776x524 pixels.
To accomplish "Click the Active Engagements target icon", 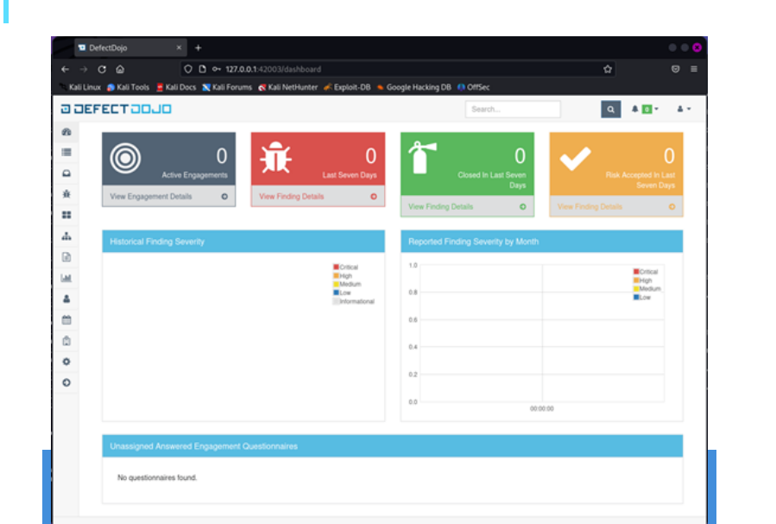I will (125, 158).
